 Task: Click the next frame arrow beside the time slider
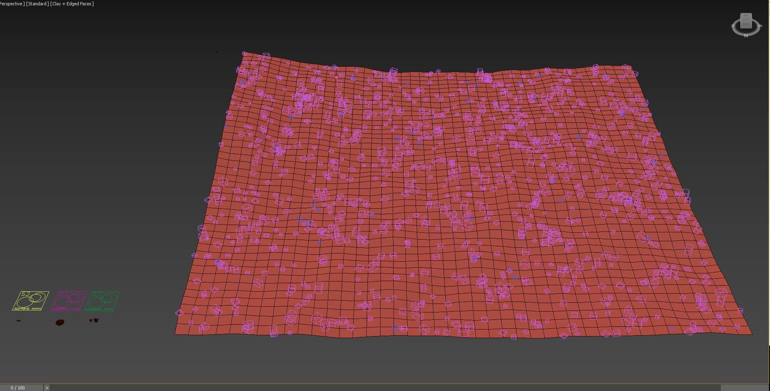(47, 388)
